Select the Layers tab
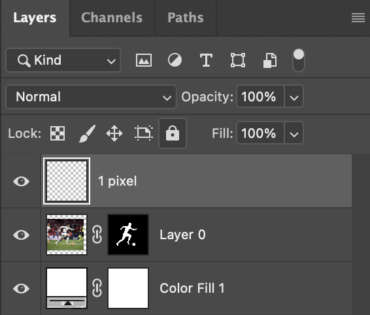This screenshot has height=315, width=370. (35, 18)
